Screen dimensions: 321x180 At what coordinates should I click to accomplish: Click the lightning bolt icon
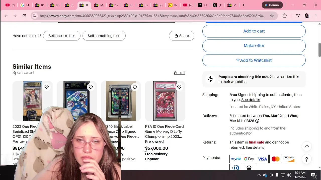[x=210, y=79]
